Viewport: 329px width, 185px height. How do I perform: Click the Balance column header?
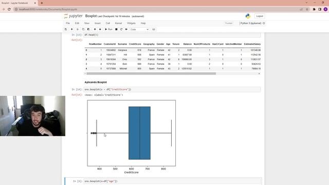(x=187, y=44)
